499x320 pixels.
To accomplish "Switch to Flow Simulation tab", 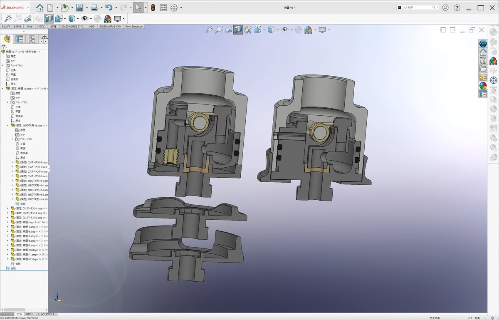I will pyautogui.click(x=134, y=26).
